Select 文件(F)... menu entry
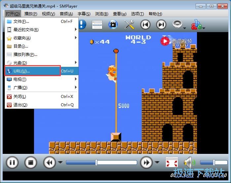The image size is (231, 183). tap(42, 22)
